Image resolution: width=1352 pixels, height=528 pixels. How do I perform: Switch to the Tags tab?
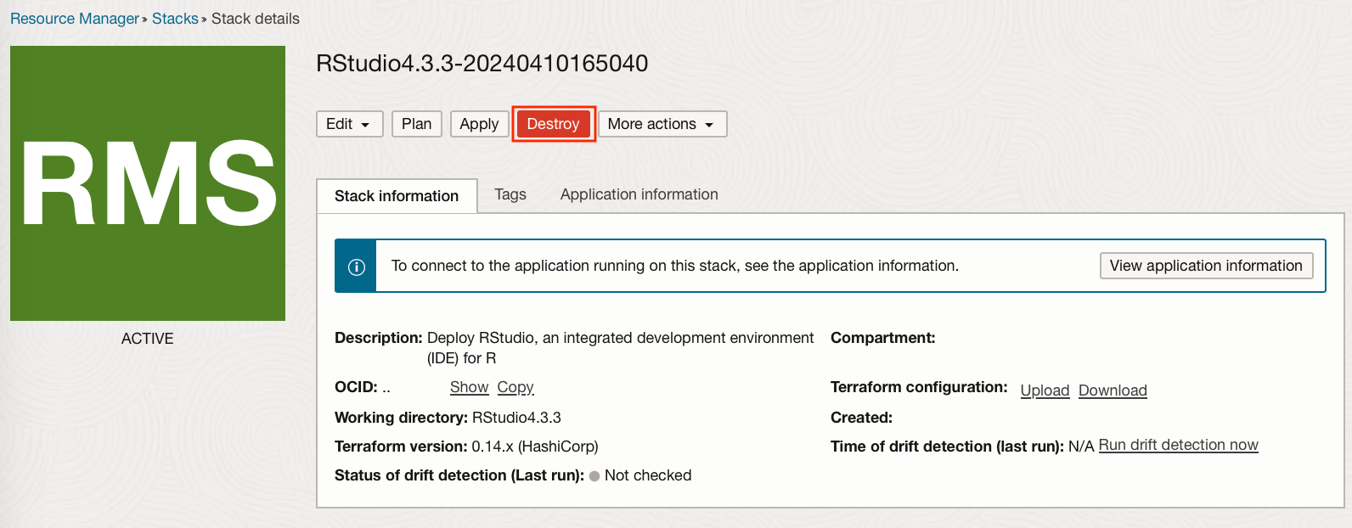coord(510,194)
